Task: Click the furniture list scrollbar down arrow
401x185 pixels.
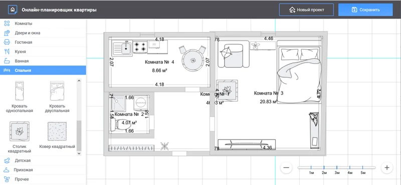Action: 79,153
